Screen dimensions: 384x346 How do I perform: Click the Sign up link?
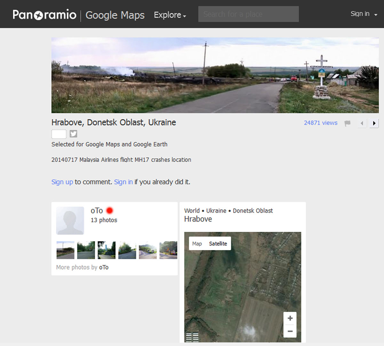62,182
